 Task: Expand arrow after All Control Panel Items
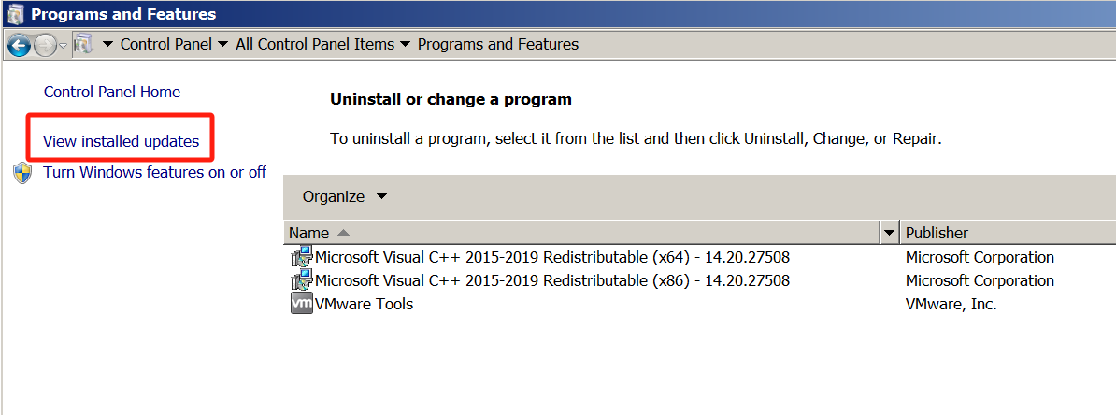[x=405, y=45]
